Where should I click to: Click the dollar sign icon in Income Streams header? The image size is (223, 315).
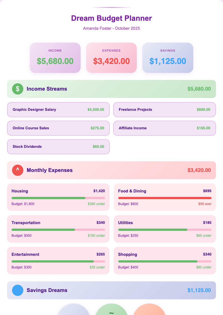17,89
